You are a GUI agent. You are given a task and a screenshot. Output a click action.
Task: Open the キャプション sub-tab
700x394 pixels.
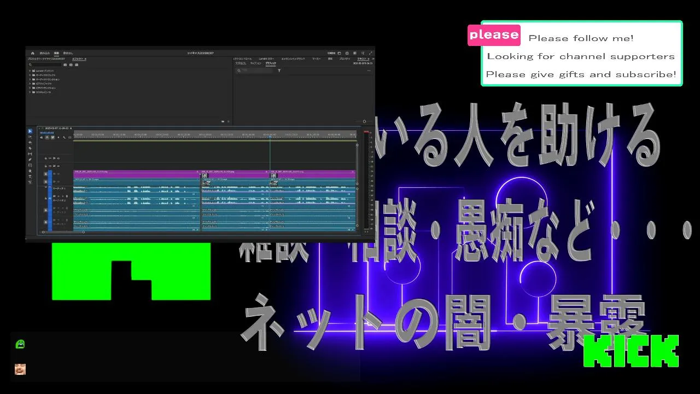point(256,63)
